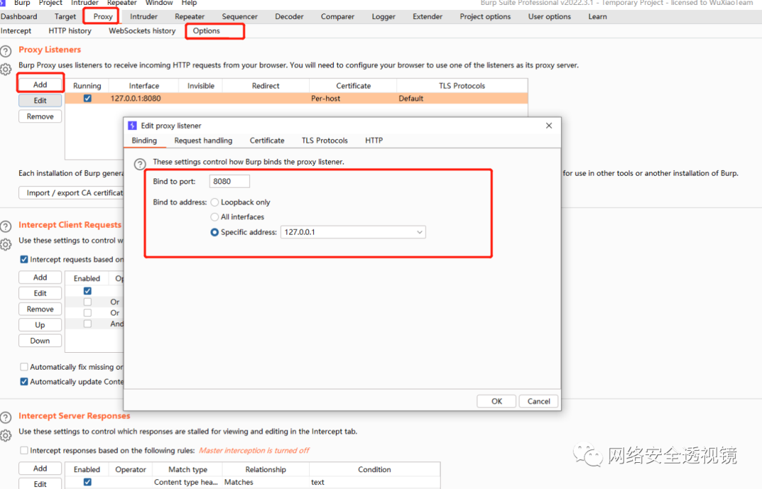Click Add under Proxy Listeners
This screenshot has height=489, width=762.
click(x=40, y=85)
